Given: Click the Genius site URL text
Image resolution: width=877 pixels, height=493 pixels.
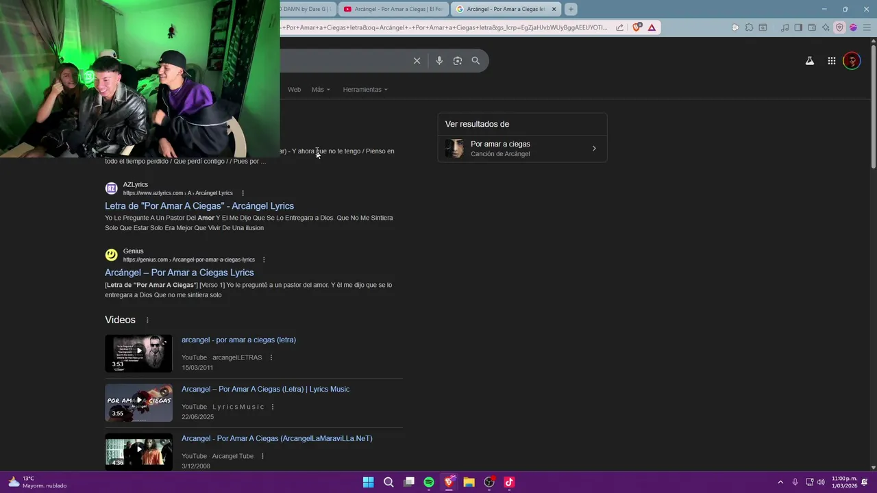Looking at the screenshot, I should (x=189, y=260).
